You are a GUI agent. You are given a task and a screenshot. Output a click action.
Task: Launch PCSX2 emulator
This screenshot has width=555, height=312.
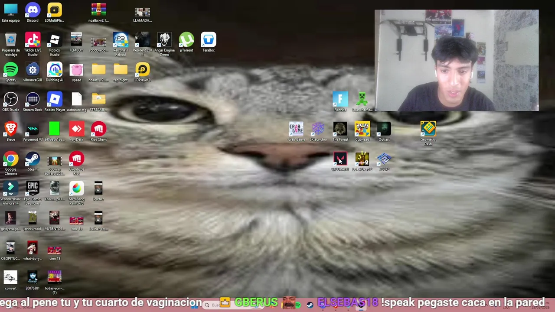click(x=384, y=161)
